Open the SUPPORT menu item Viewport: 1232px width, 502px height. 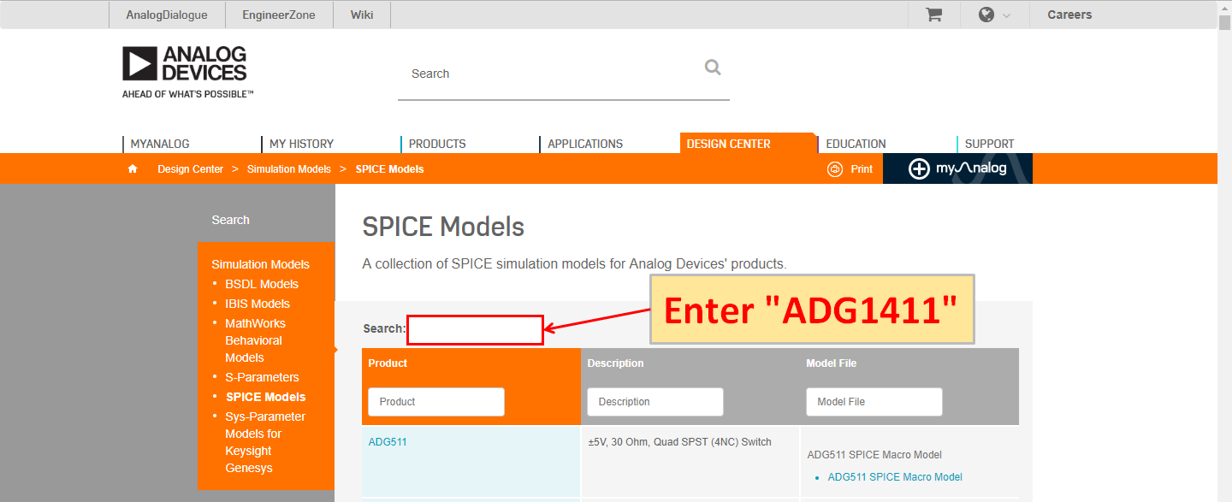pos(989,144)
